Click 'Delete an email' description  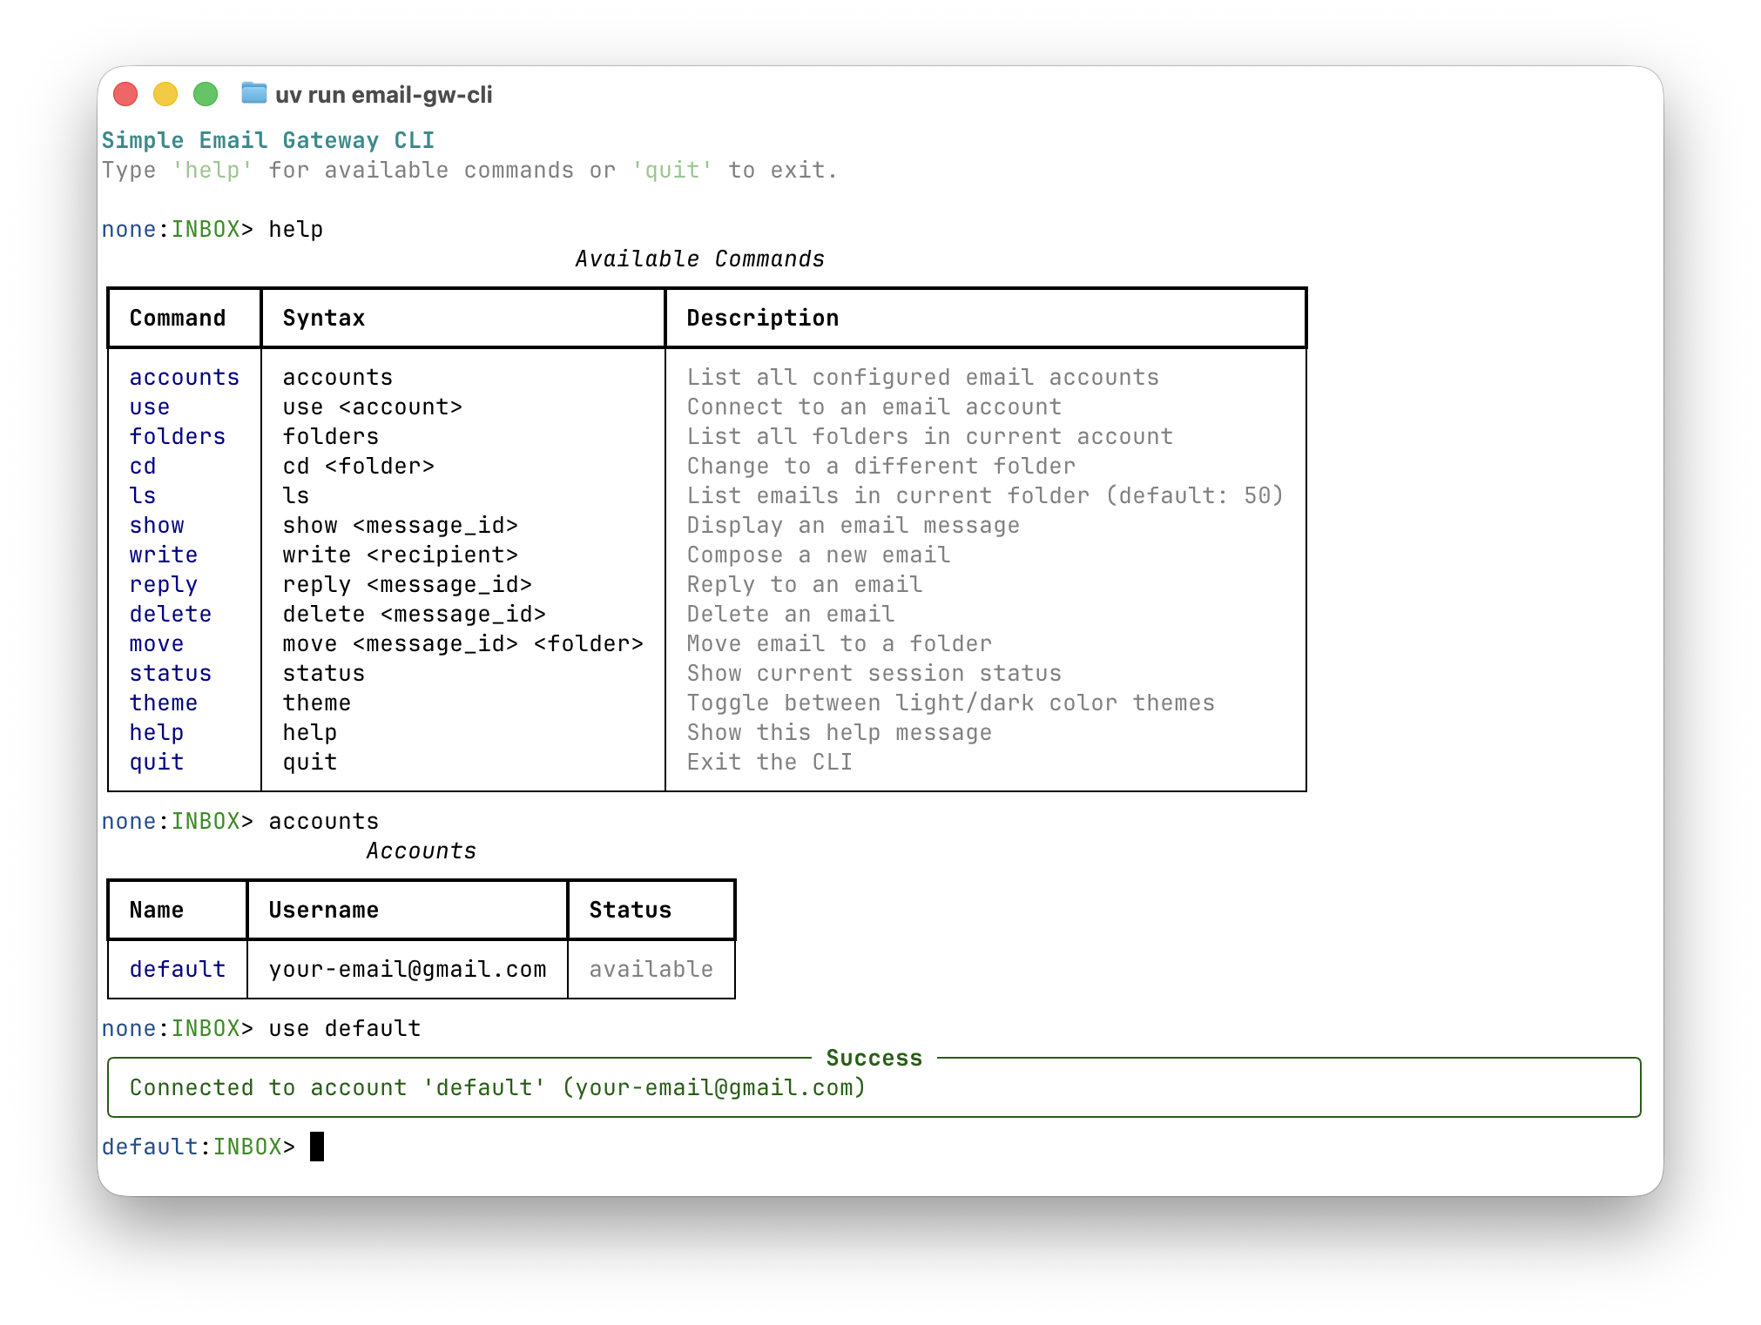pos(791,614)
